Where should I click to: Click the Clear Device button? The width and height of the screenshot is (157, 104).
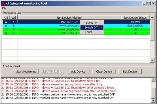(x=104, y=72)
